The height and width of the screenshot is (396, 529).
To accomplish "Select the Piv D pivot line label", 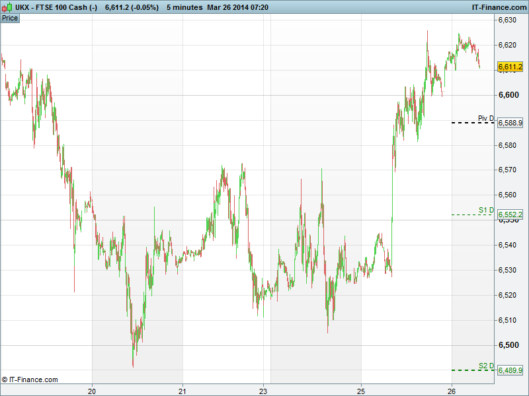I will pos(485,119).
